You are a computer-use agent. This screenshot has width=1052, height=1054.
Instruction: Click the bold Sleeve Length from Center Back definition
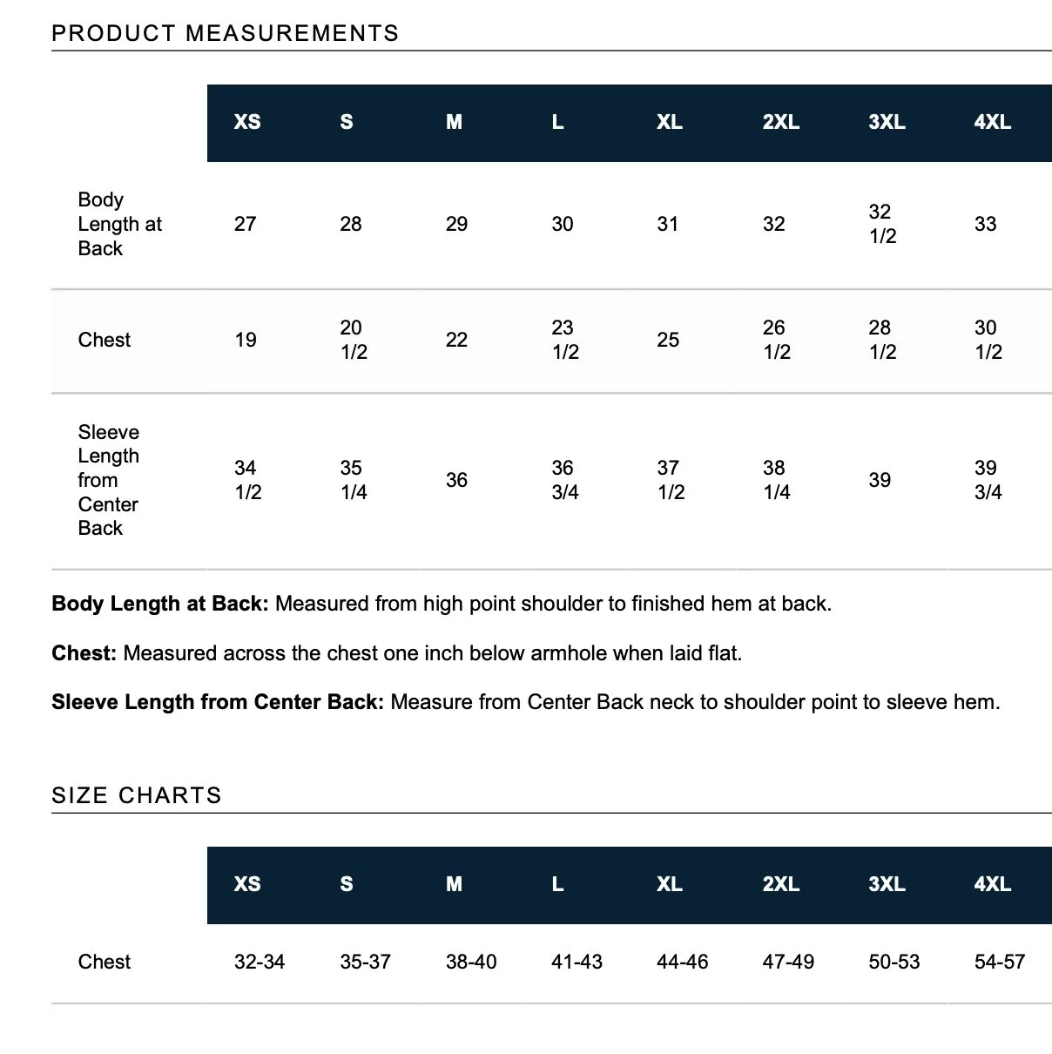pos(218,702)
